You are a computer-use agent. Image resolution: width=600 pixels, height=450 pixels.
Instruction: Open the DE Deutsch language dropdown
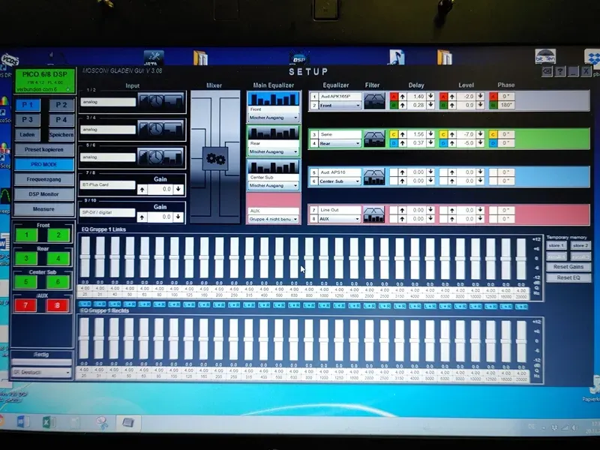point(41,372)
